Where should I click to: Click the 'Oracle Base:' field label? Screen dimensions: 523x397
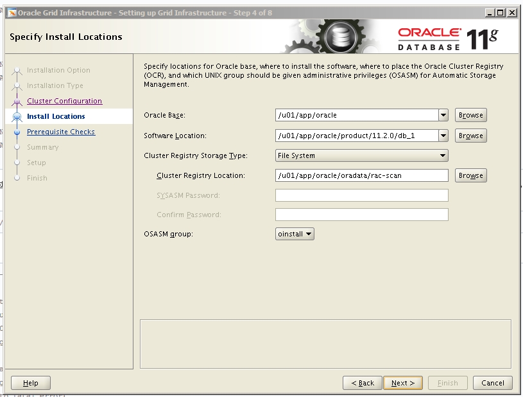(x=164, y=115)
